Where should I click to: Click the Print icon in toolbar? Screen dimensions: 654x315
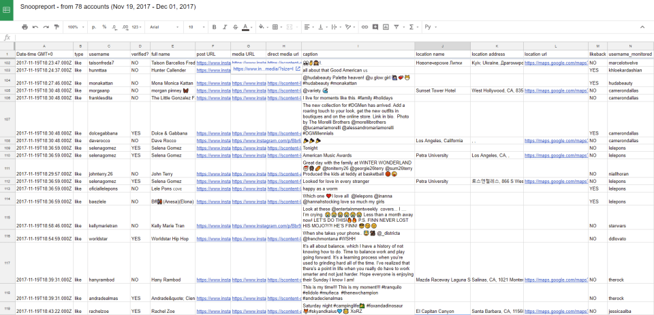pyautogui.click(x=25, y=27)
